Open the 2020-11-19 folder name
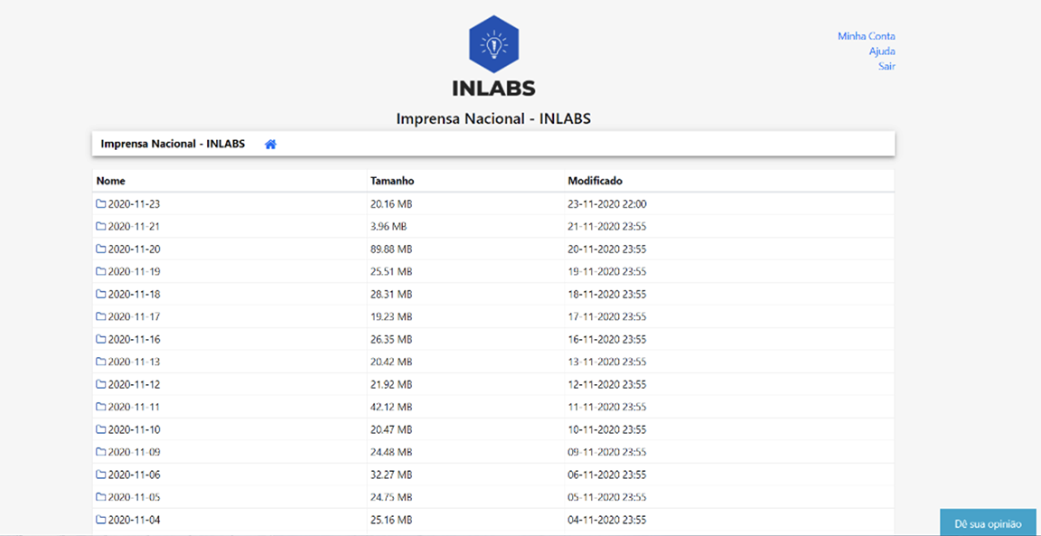 [134, 272]
